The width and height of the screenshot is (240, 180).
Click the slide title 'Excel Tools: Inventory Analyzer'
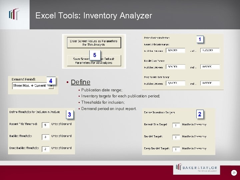94,16
